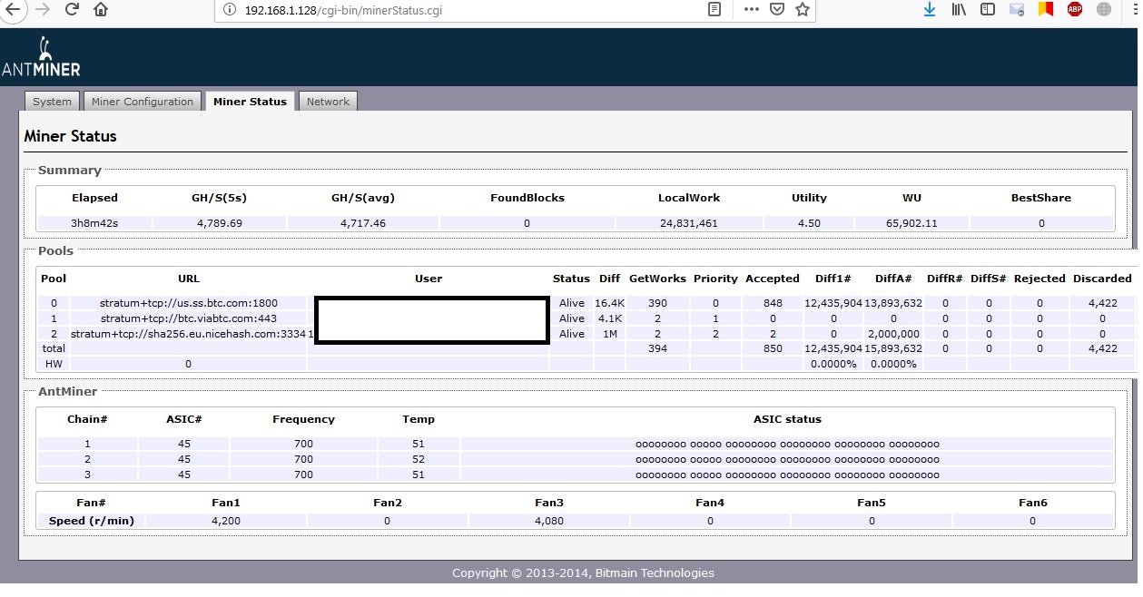Click the elapsed time 3h8m42s
Image resolution: width=1143 pixels, height=597 pixels.
(94, 223)
